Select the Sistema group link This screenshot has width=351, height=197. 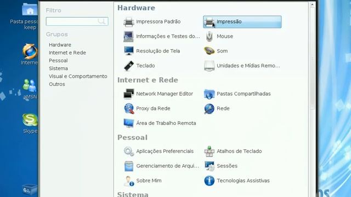(59, 68)
